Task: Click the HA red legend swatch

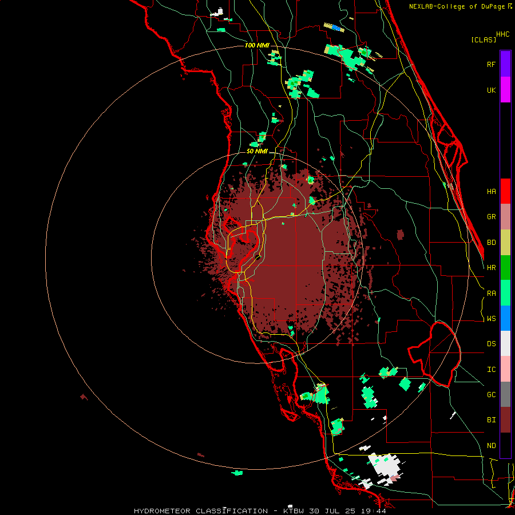Action: pyautogui.click(x=505, y=191)
